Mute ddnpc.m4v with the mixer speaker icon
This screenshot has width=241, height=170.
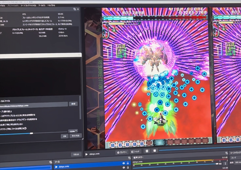220,164
